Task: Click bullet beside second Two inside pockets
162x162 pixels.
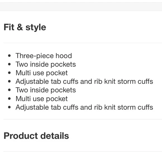Action: (x=9, y=90)
